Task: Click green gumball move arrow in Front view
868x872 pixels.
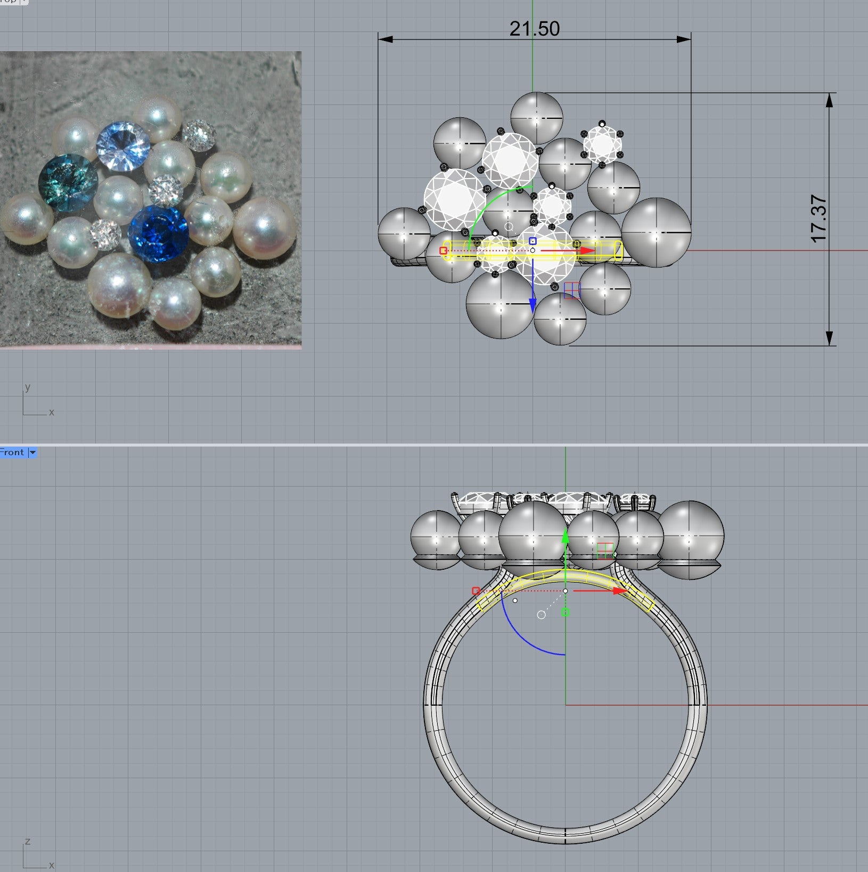Action: pyautogui.click(x=566, y=536)
